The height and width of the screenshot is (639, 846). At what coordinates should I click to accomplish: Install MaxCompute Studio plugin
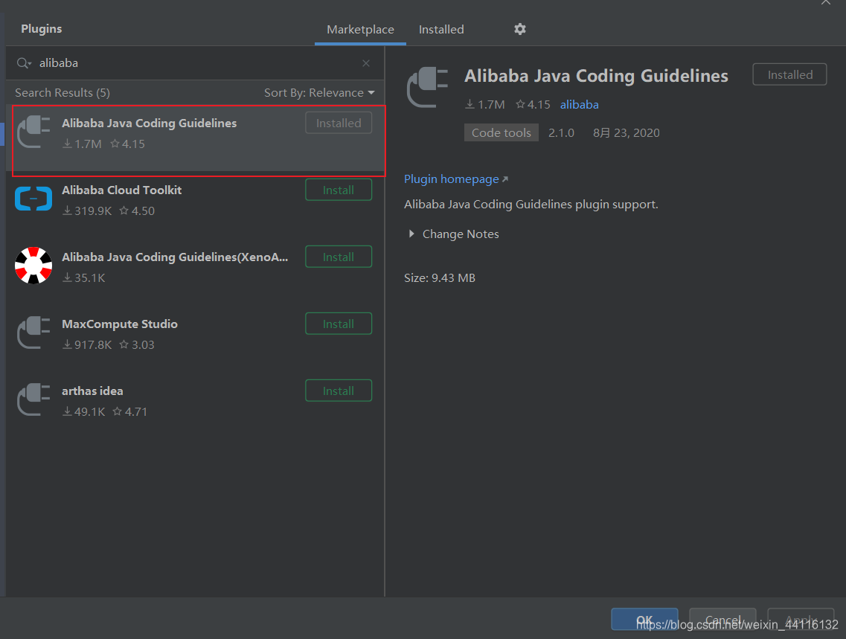point(339,324)
